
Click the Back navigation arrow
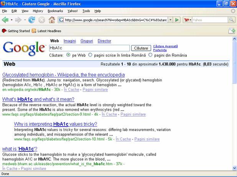(5, 19)
